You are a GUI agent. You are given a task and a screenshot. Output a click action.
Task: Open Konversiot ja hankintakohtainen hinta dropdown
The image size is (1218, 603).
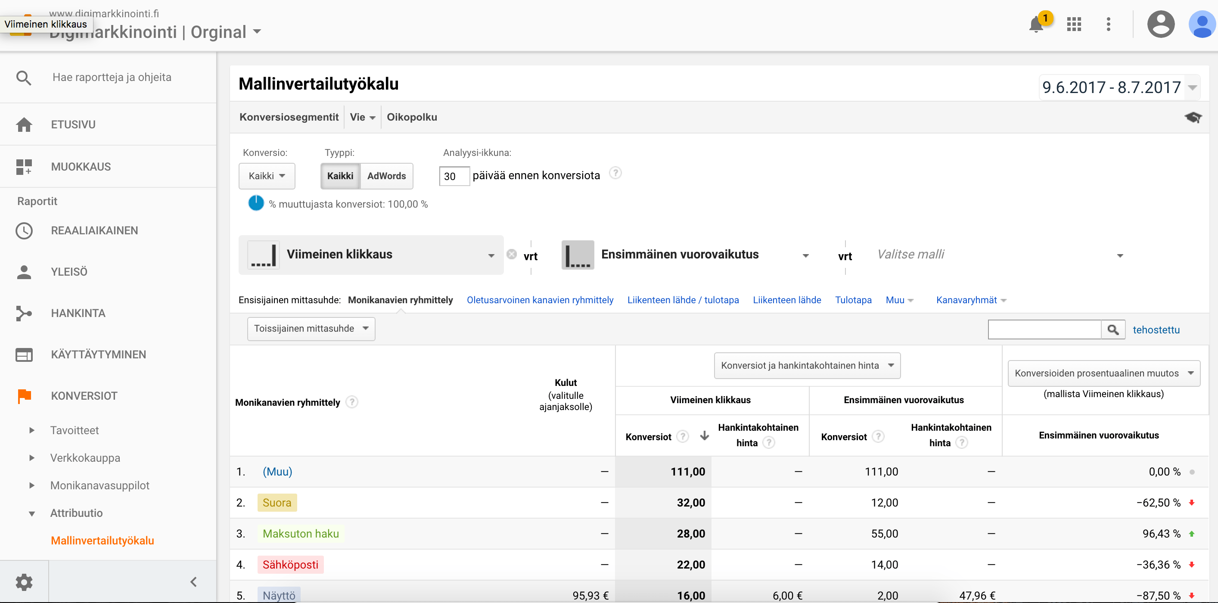pyautogui.click(x=807, y=366)
